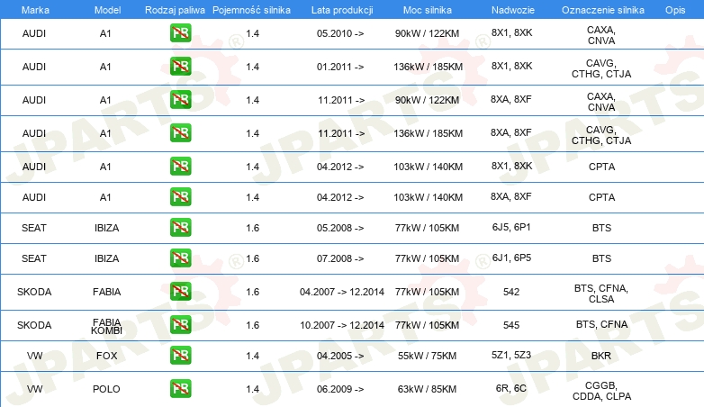Click the FOX model cell
The width and height of the screenshot is (704, 407).
click(x=106, y=356)
